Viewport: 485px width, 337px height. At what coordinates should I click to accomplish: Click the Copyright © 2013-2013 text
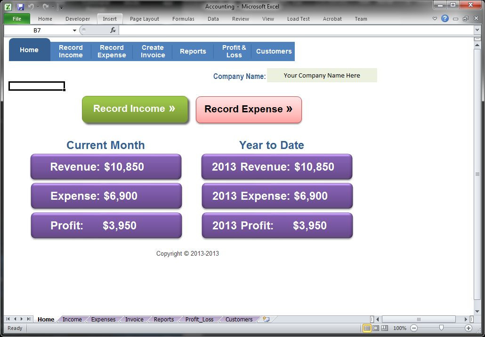[x=187, y=254]
